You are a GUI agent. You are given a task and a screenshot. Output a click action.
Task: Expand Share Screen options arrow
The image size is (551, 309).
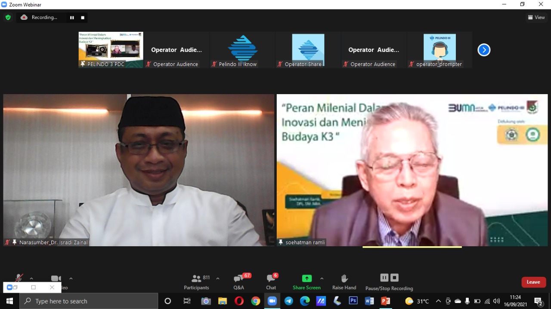(322, 278)
